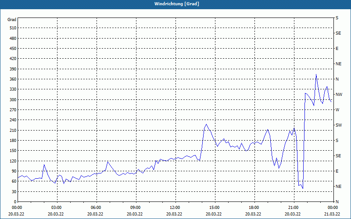Click the W compass direction label
The height and width of the screenshot is (219, 351).
click(x=337, y=110)
